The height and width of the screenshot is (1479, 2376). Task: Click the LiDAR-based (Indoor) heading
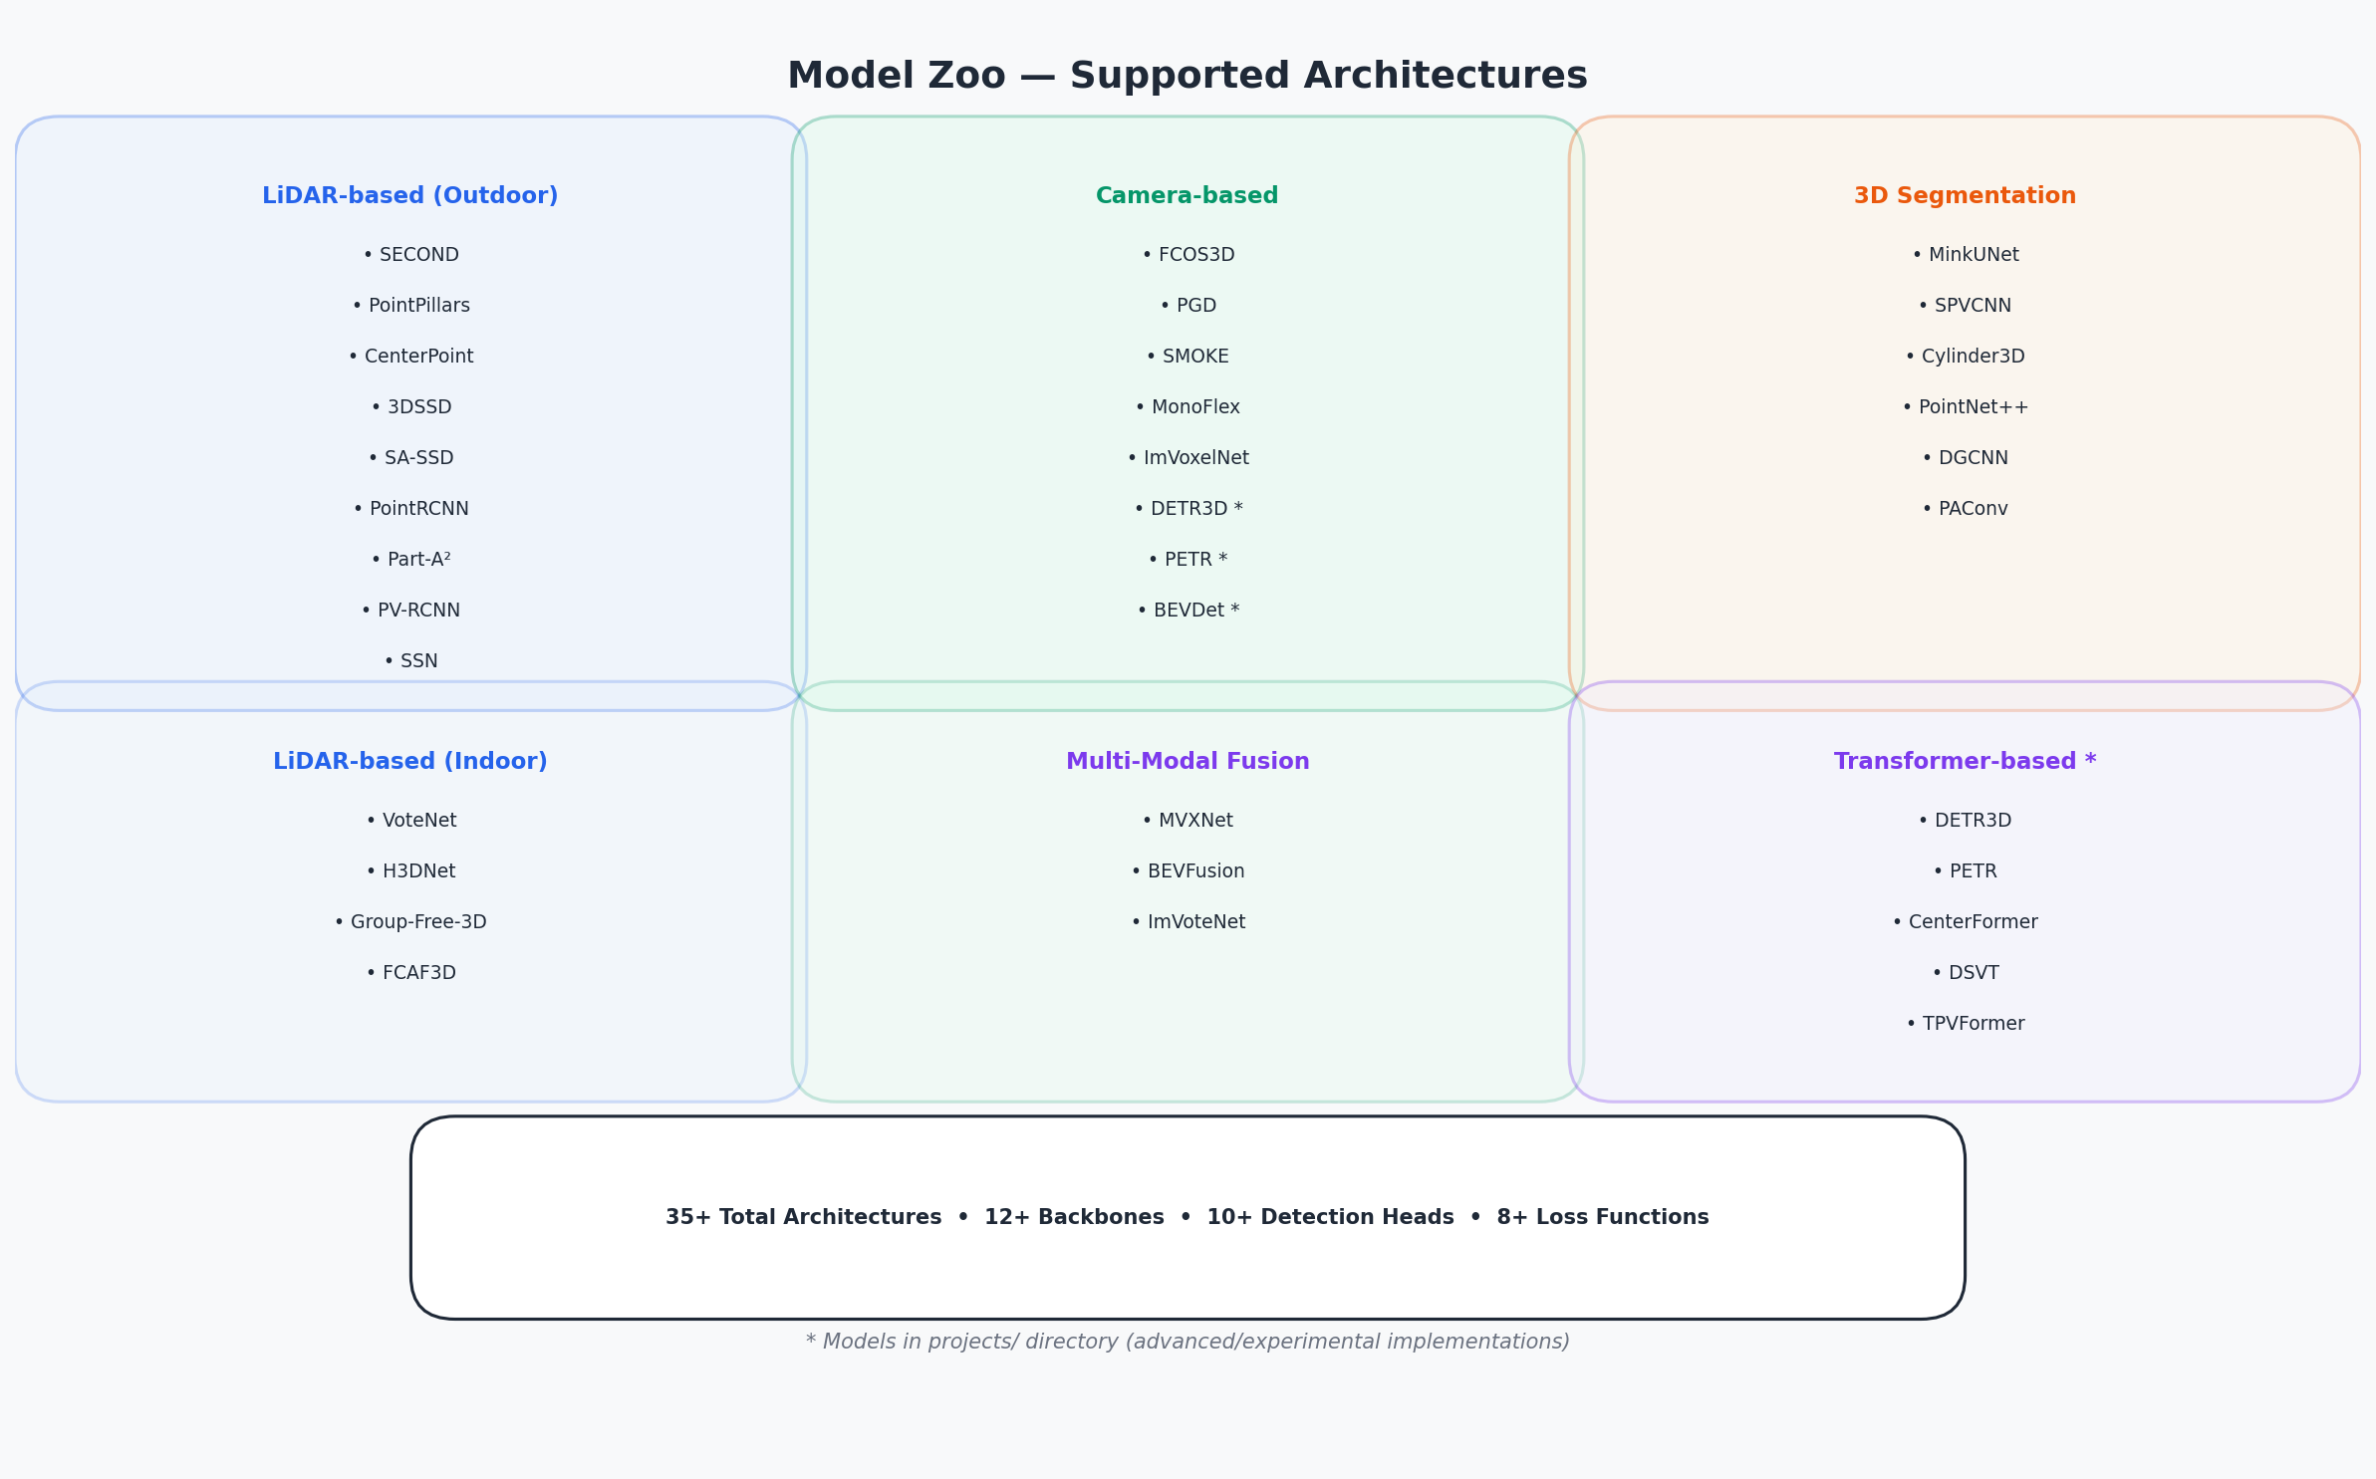pos(409,762)
